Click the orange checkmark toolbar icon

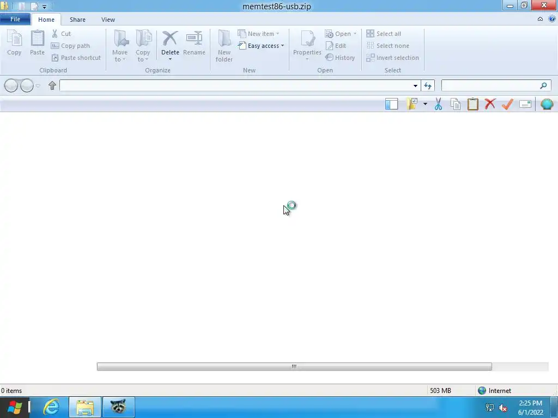click(x=507, y=104)
